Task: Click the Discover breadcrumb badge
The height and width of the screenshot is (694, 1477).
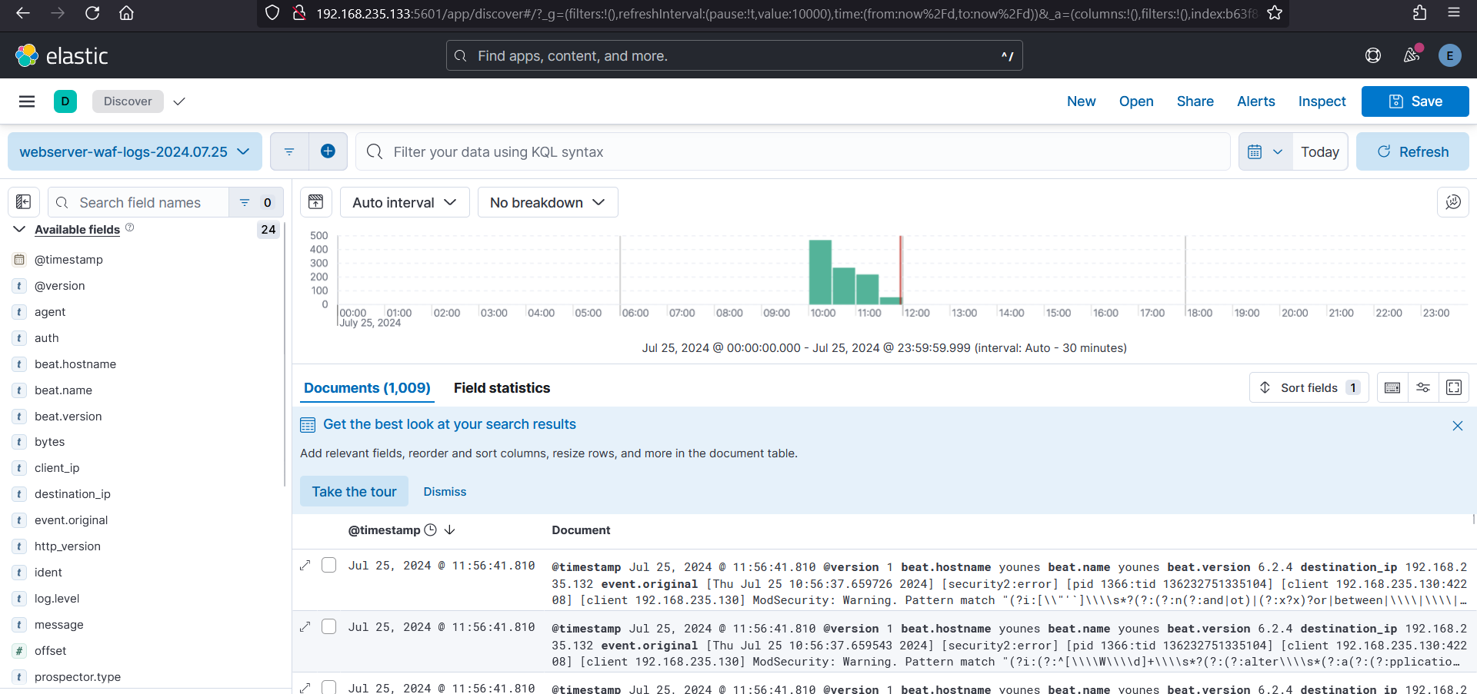Action: 128,101
